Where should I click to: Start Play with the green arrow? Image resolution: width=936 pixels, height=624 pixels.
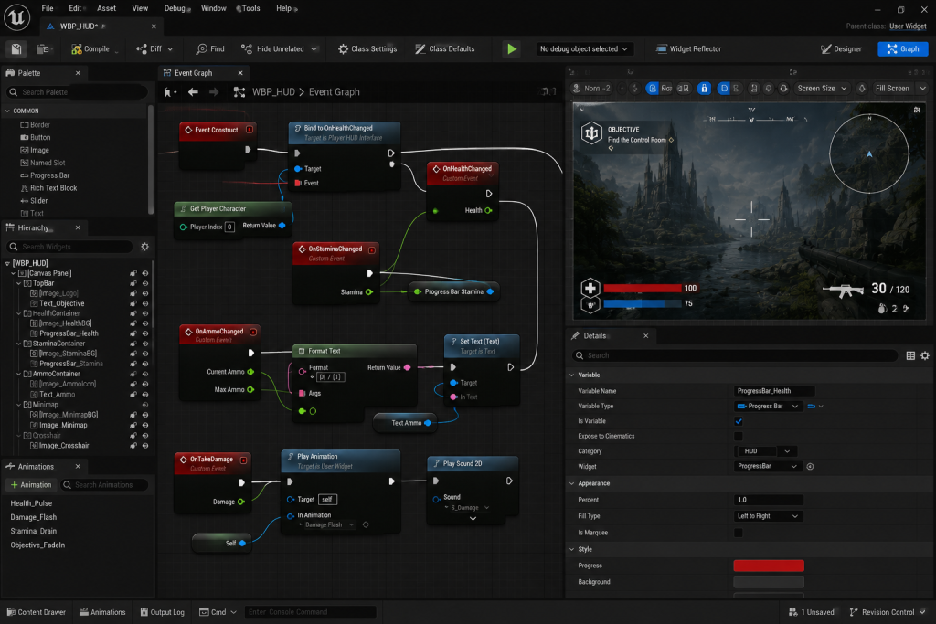point(512,49)
